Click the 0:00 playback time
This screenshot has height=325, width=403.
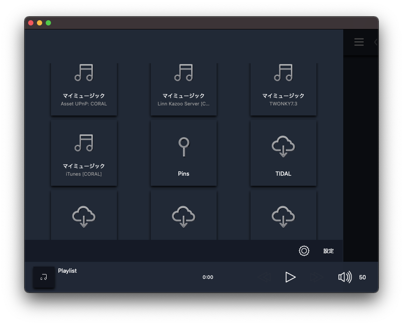click(x=208, y=277)
